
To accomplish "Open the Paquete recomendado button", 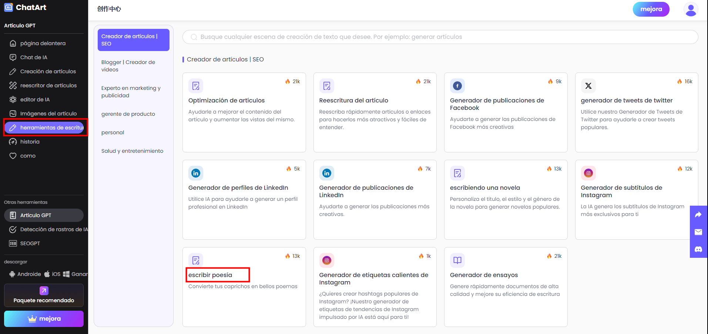I will click(x=44, y=296).
